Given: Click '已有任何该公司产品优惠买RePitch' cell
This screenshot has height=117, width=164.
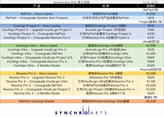Looking at the screenshot, I should [x=106, y=18].
